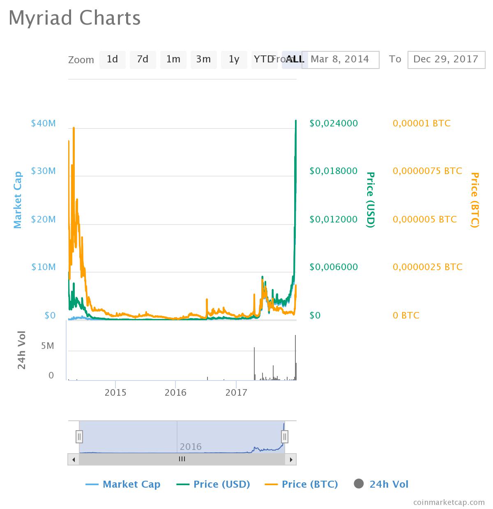The width and height of the screenshot is (493, 509).
Task: Click the 0,000005 BTC axis label
Action: tap(425, 219)
